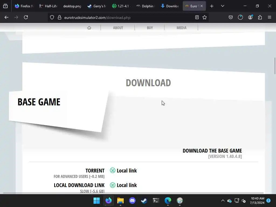276x207 pixels.
Task: Open tracking protection shield info
Action: click(x=52, y=18)
